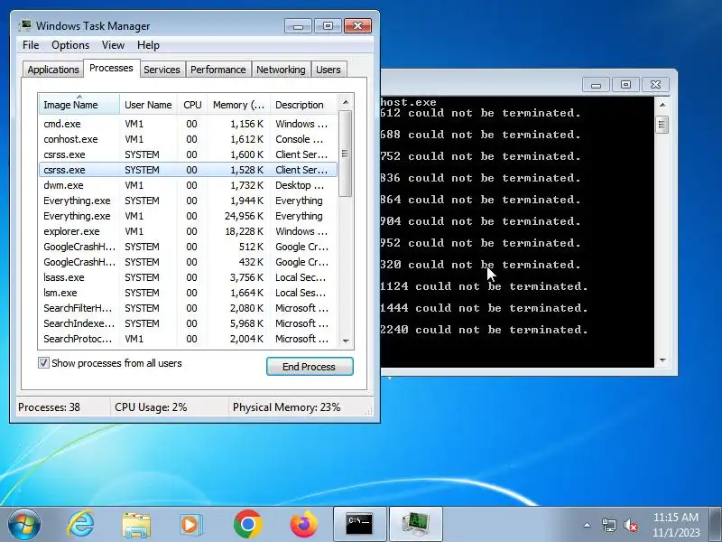Viewport: 722px width, 542px height.
Task: Click the process list scrollbar thumb
Action: coord(346,154)
